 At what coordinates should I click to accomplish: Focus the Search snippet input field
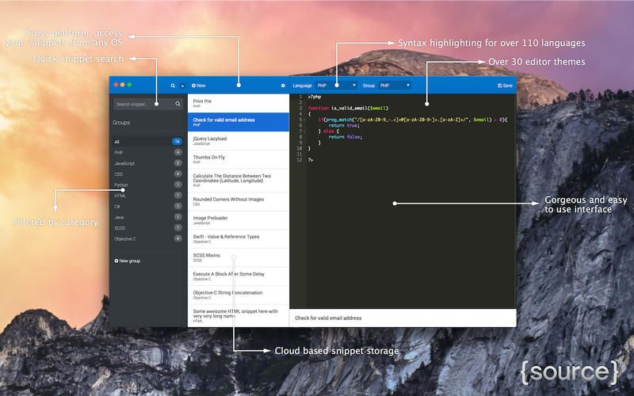[148, 105]
